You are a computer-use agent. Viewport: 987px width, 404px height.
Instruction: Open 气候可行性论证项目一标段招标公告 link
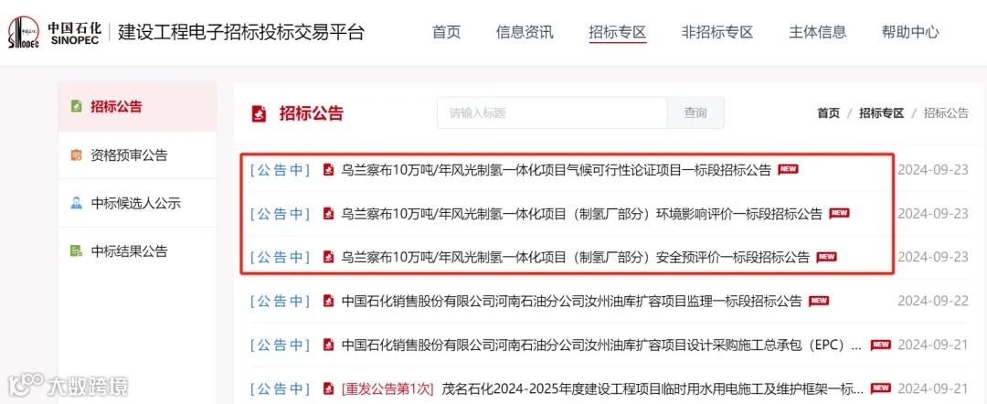556,170
